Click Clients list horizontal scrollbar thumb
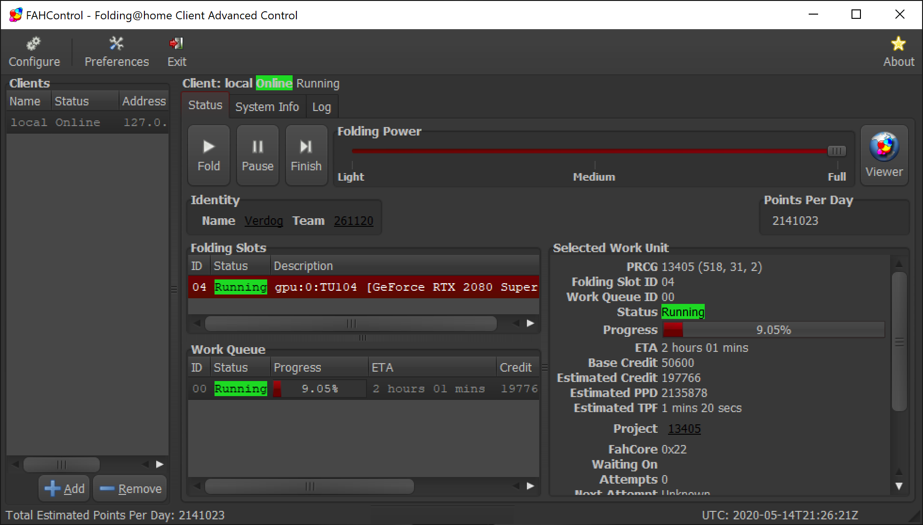This screenshot has width=923, height=525. pos(62,464)
